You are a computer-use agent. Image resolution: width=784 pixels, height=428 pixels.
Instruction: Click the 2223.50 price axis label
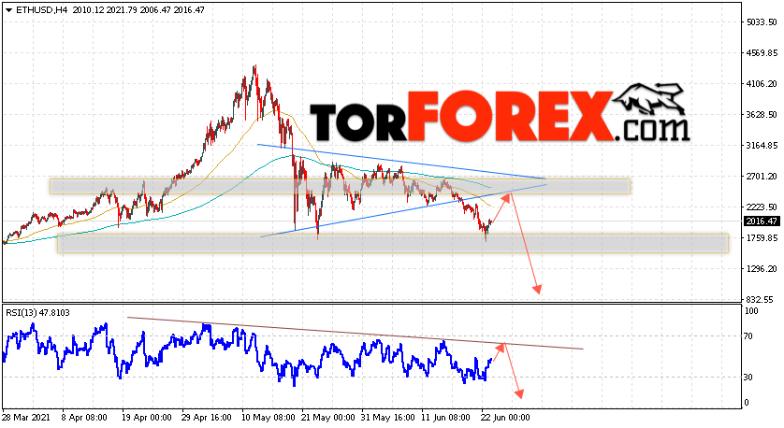(762, 207)
